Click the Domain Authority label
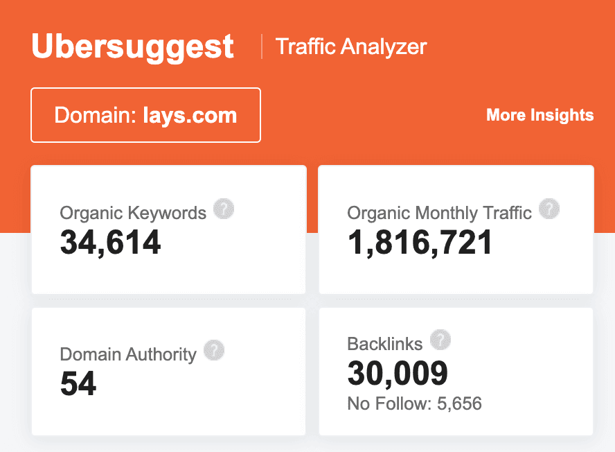This screenshot has height=452, width=615. pos(128,354)
